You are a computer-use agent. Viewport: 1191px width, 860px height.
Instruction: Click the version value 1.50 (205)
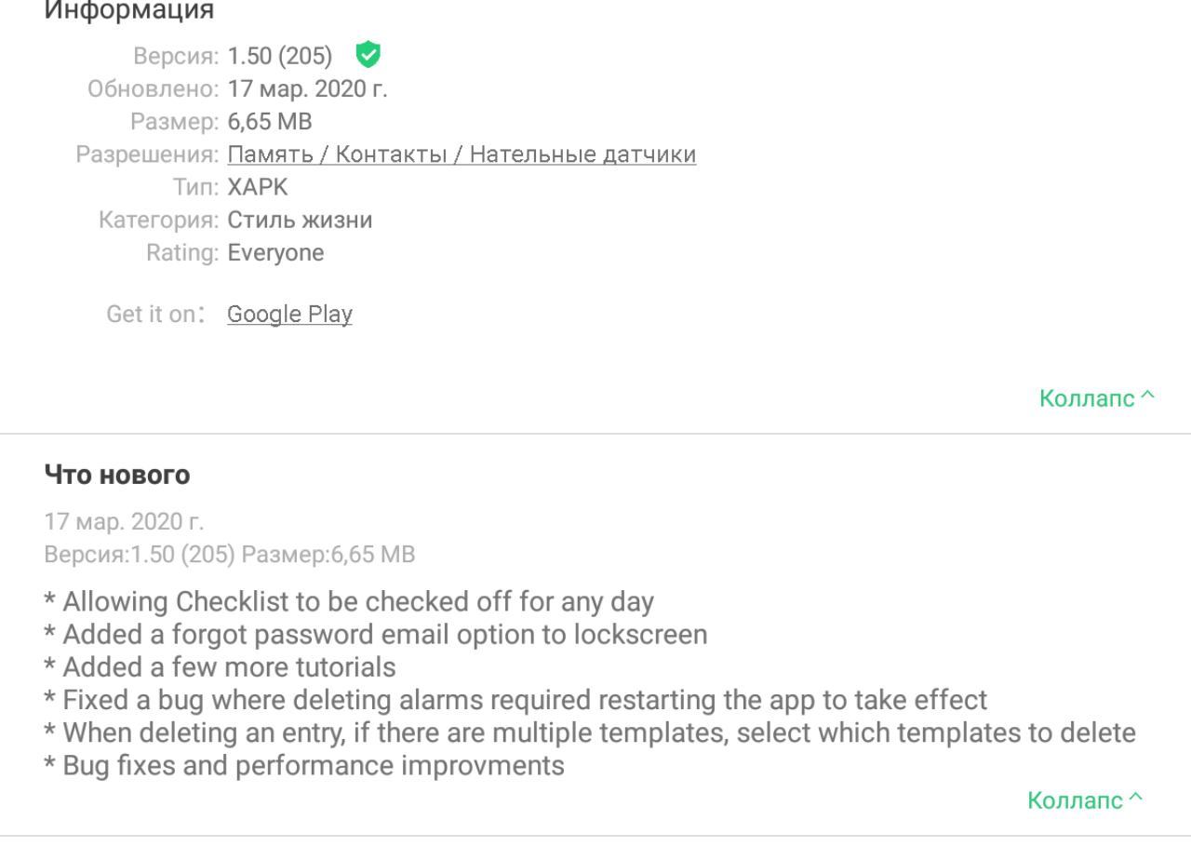(x=280, y=57)
